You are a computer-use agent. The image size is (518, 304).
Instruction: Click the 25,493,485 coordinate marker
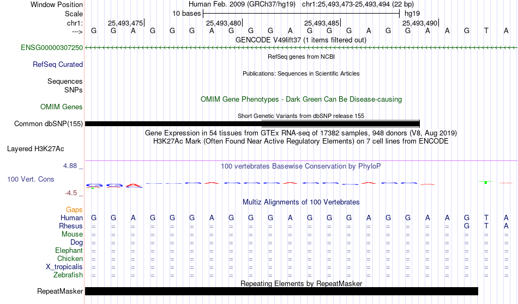click(322, 23)
